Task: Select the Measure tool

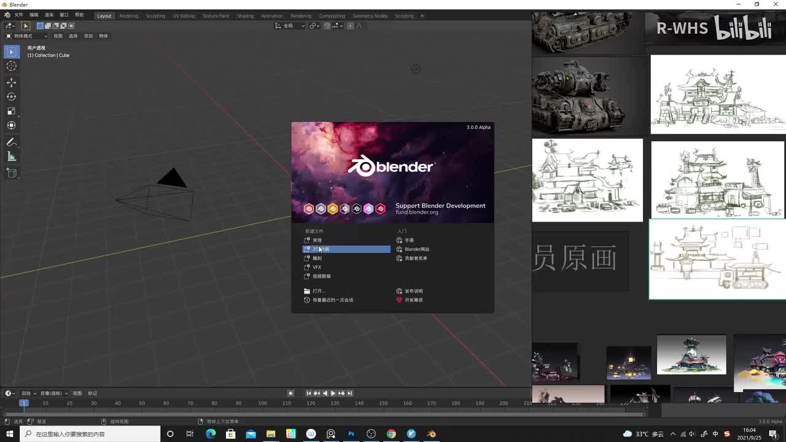Action: [x=11, y=157]
